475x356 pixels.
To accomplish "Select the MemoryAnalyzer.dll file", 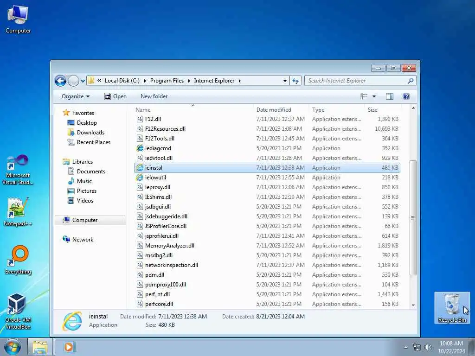I will (267, 246).
